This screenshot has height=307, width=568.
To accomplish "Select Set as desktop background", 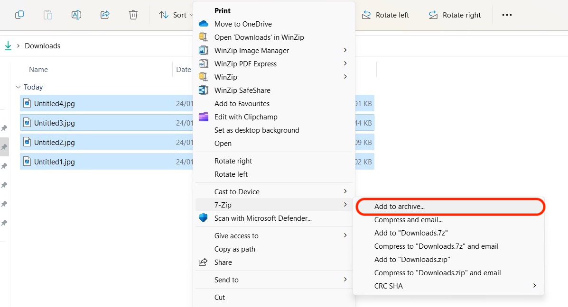I will pos(257,130).
